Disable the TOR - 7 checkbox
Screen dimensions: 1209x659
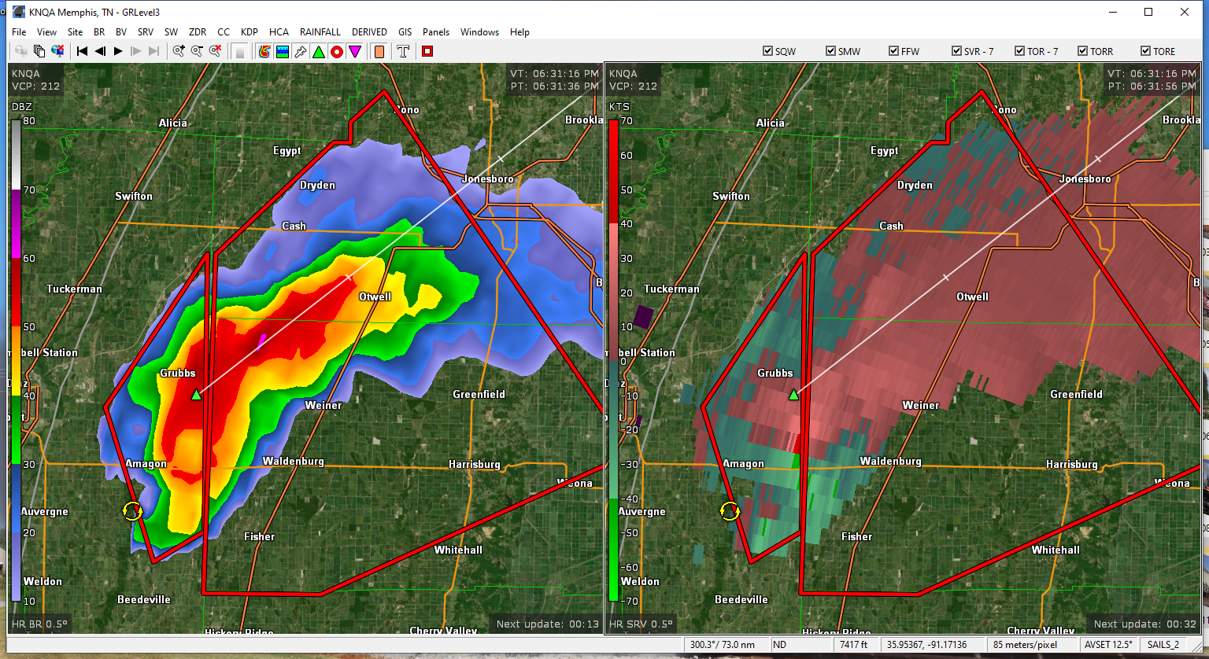[1019, 51]
